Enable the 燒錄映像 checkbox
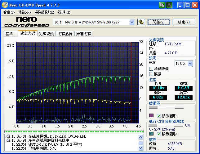This screenshot has height=154, width=200. click(x=151, y=69)
